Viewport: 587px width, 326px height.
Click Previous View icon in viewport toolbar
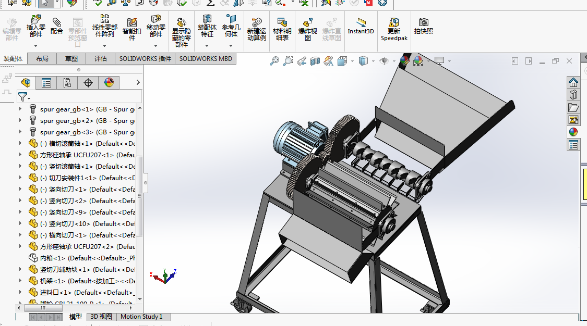pyautogui.click(x=302, y=61)
